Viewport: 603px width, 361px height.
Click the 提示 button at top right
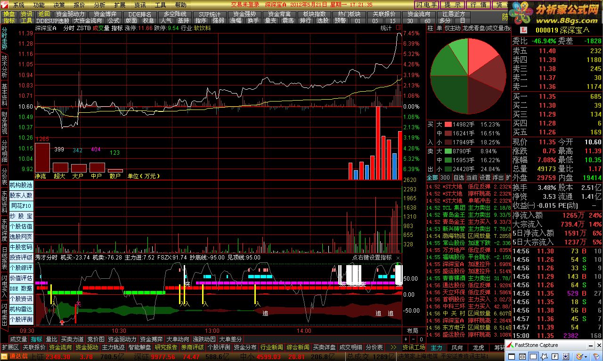(x=452, y=5)
